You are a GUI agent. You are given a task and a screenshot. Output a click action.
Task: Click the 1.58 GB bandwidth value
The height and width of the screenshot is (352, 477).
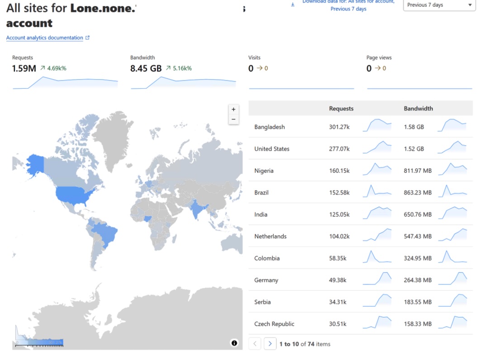pyautogui.click(x=414, y=127)
